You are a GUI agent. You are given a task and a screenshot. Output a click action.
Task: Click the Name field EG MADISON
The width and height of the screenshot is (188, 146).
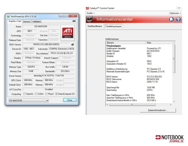pyautogui.click(x=41, y=26)
